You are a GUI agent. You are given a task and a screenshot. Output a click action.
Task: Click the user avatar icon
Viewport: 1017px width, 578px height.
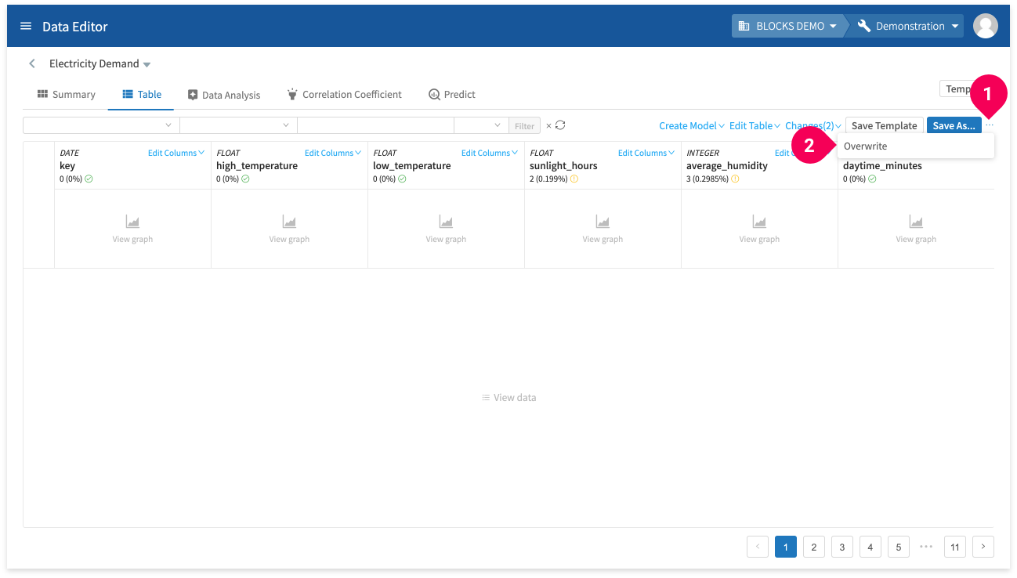pos(985,26)
